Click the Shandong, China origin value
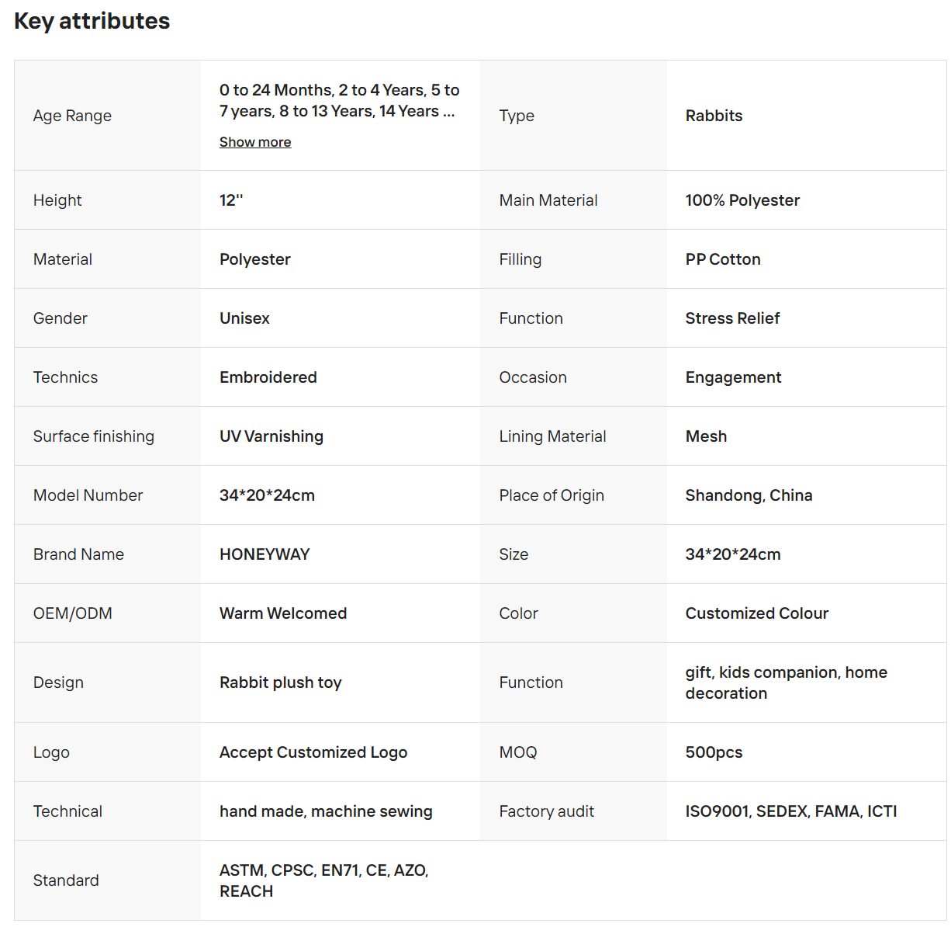951x927 pixels. click(749, 495)
